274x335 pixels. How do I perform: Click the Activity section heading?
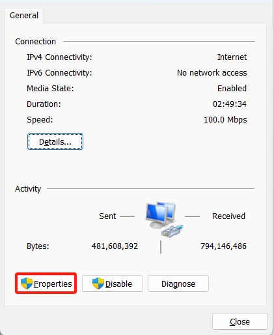[x=28, y=189]
